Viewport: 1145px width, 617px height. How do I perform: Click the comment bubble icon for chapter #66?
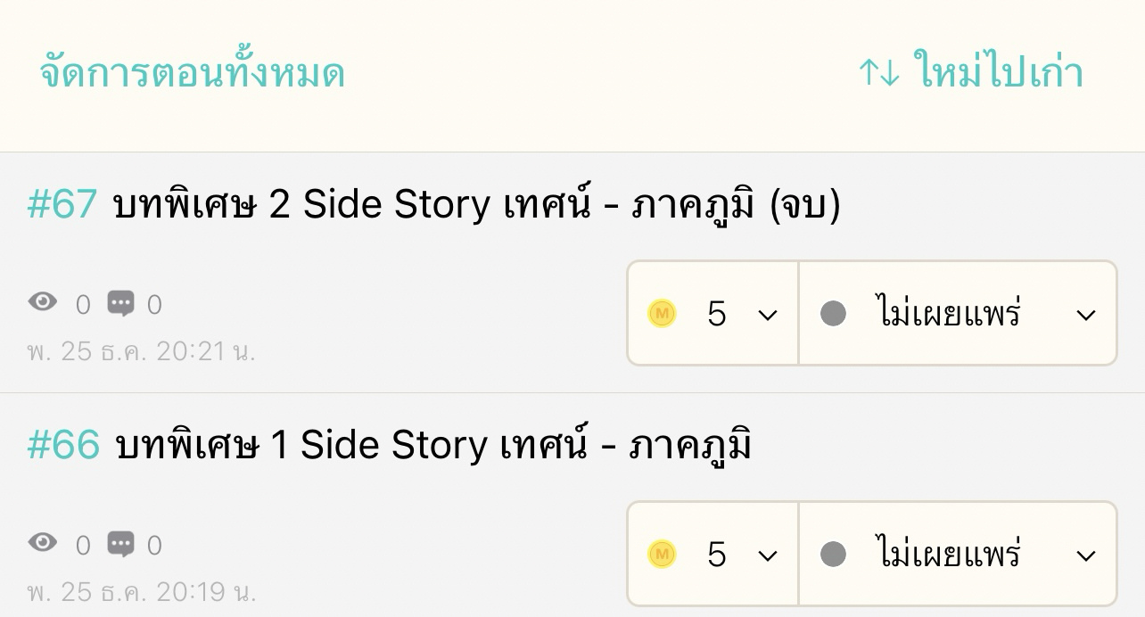point(120,544)
